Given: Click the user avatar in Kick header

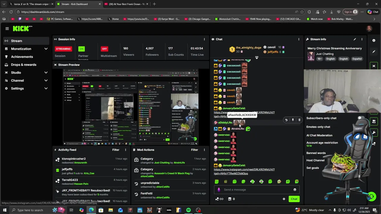Looking at the screenshot, I should (x=369, y=29).
